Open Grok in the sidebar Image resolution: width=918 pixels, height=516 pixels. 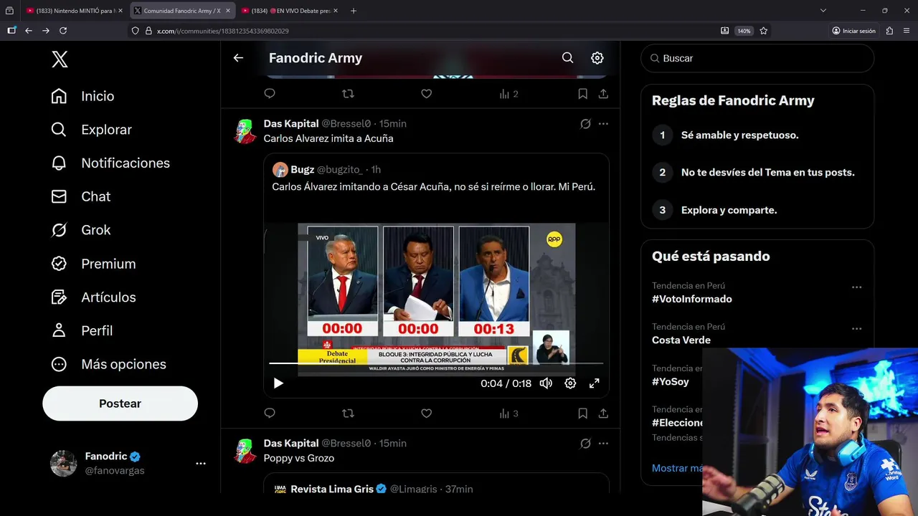click(80, 230)
